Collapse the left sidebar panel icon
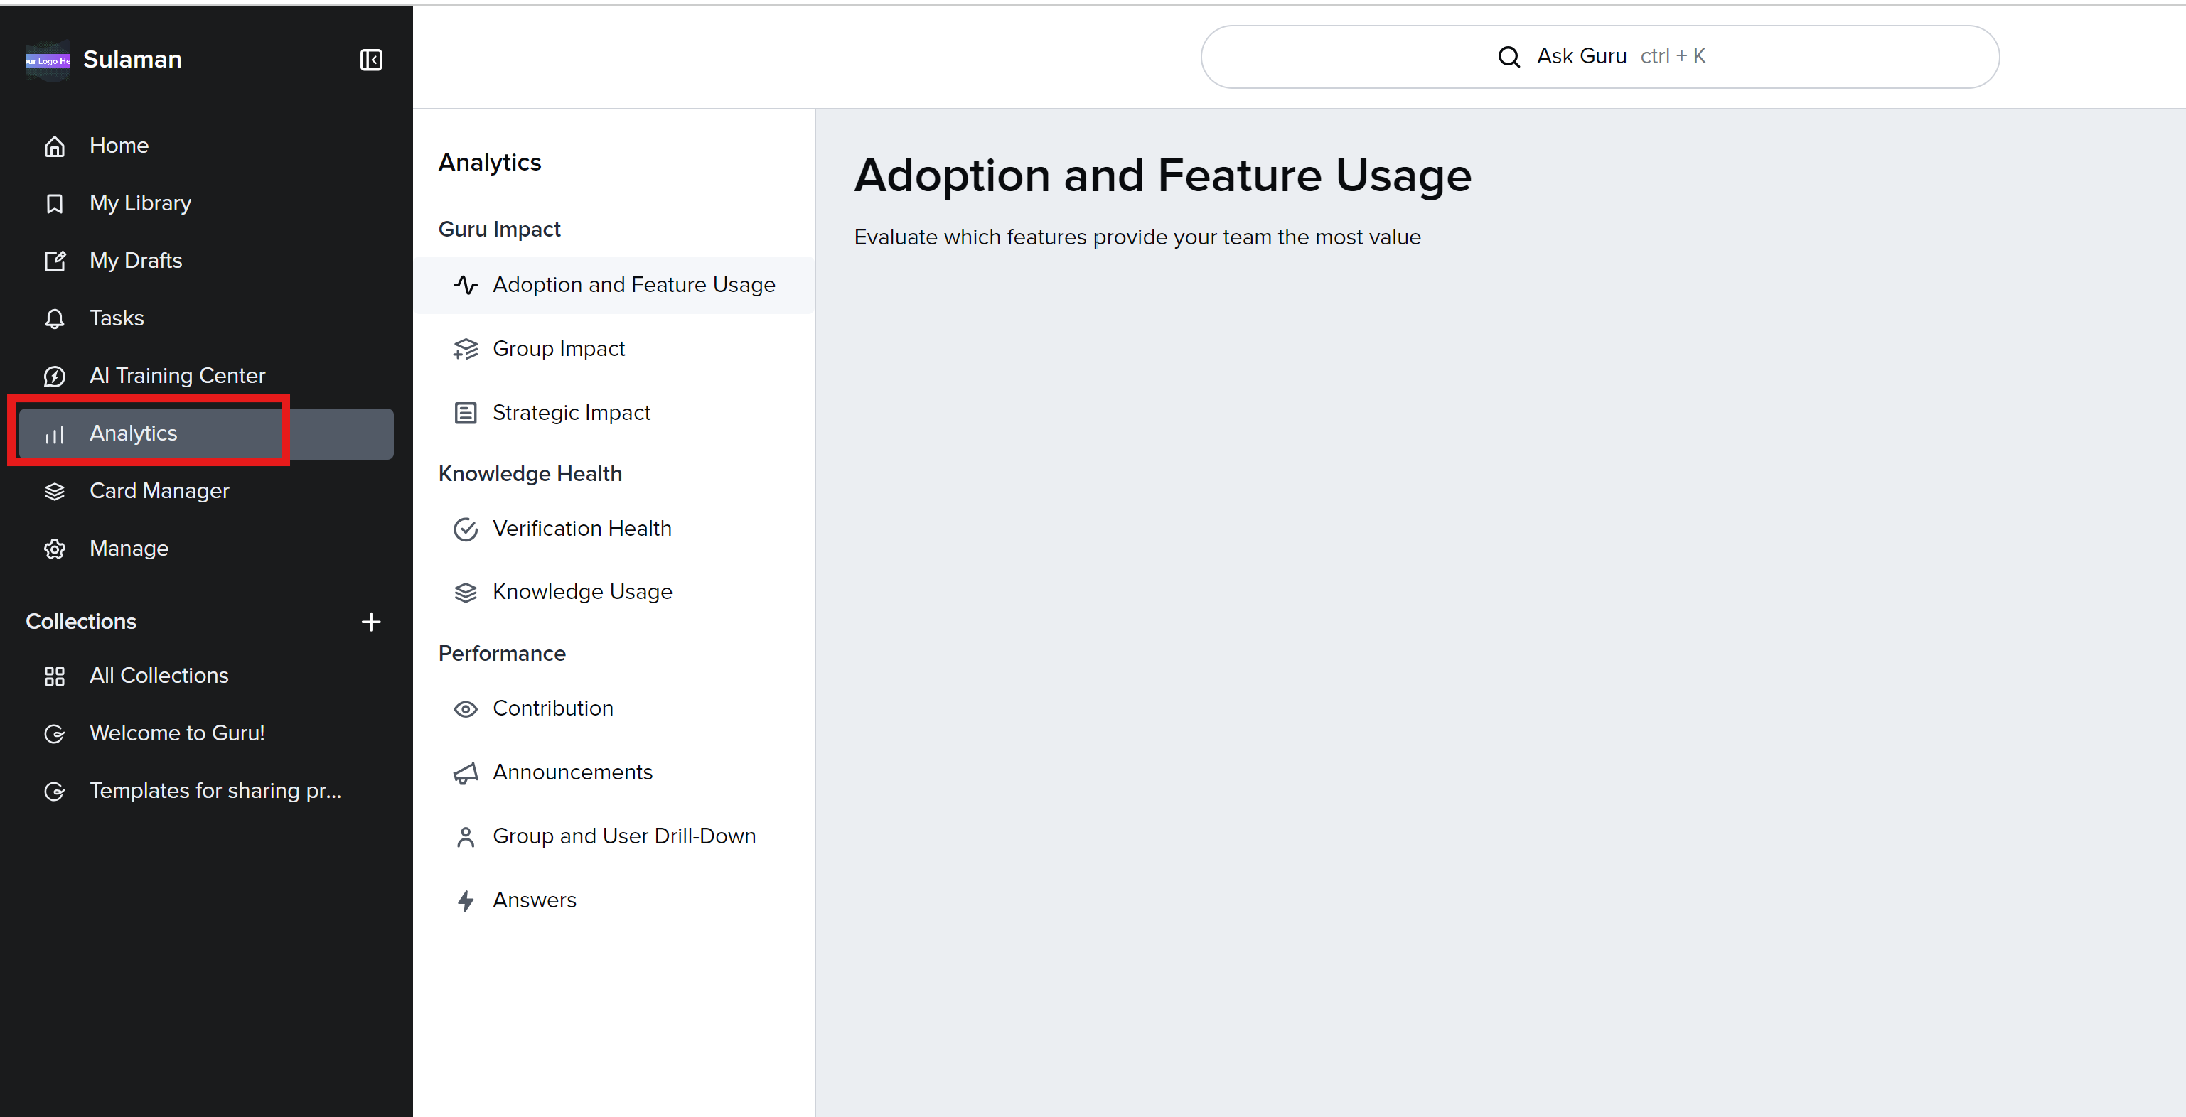 pyautogui.click(x=371, y=60)
